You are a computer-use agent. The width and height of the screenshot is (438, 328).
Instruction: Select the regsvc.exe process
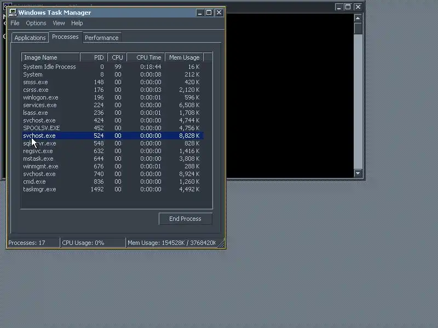(x=113, y=151)
